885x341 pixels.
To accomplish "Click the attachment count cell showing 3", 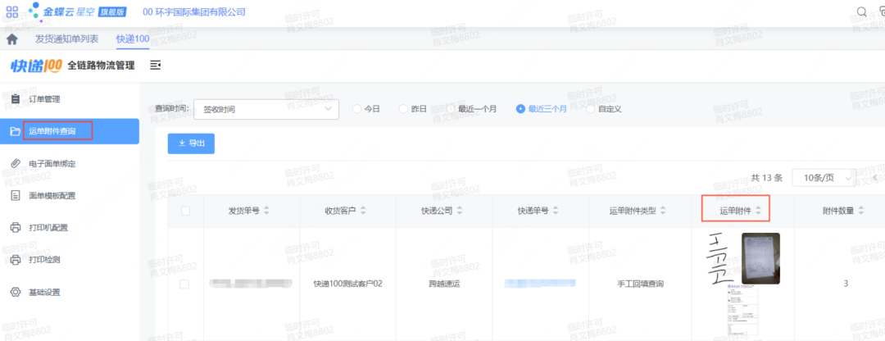I will (x=846, y=284).
